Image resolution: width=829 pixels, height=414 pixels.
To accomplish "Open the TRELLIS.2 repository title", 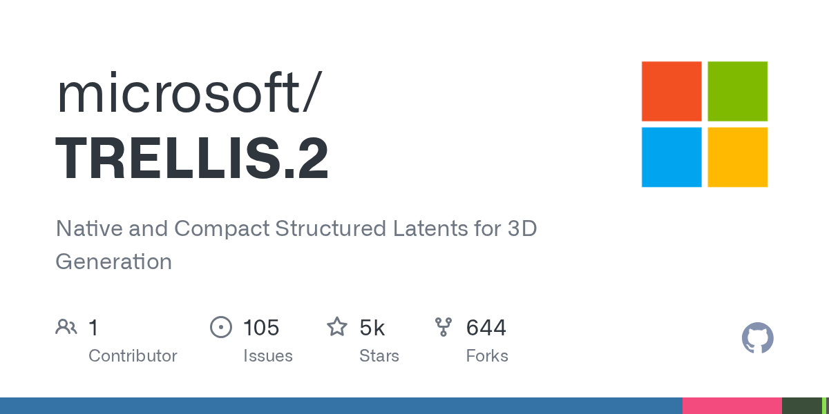I will [192, 159].
